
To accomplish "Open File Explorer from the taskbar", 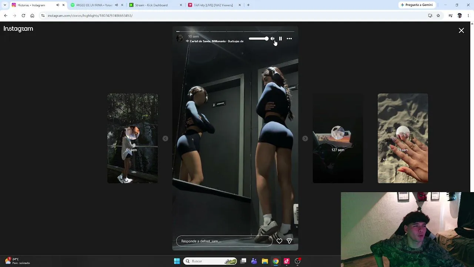I will point(265,261).
